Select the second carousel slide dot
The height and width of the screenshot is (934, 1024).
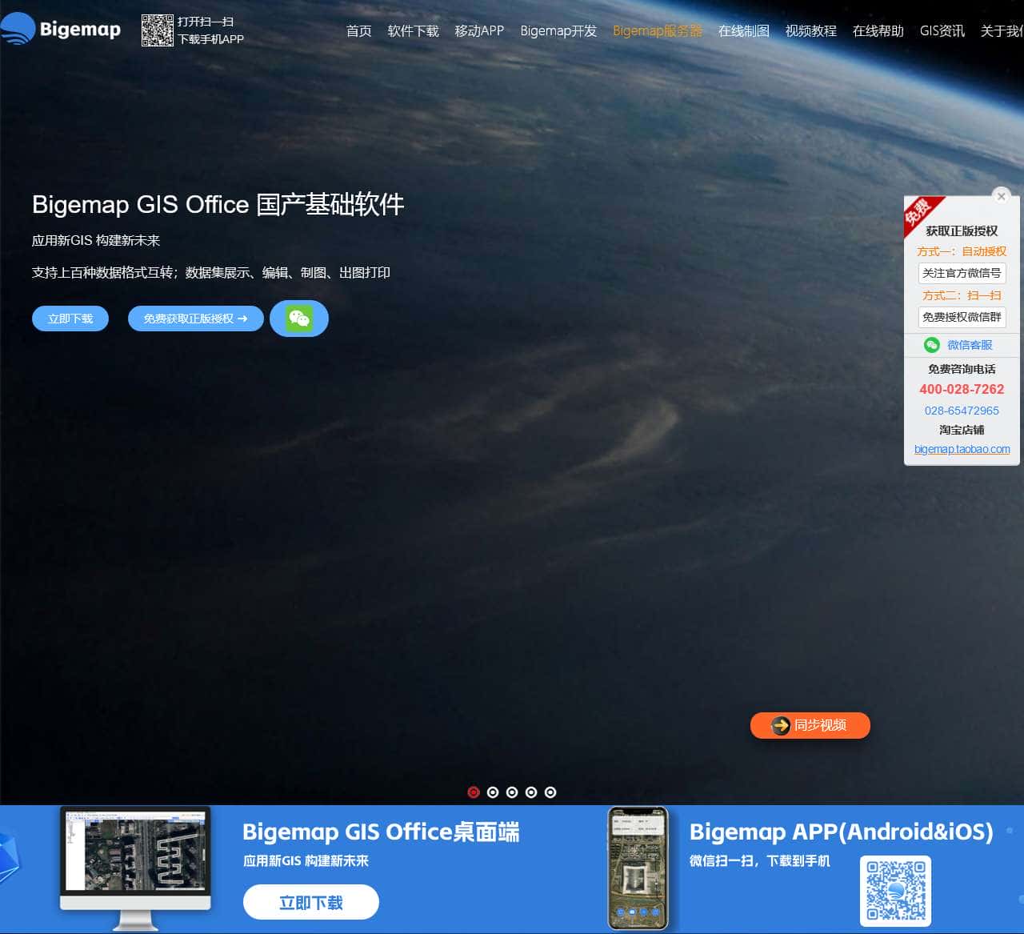(493, 792)
